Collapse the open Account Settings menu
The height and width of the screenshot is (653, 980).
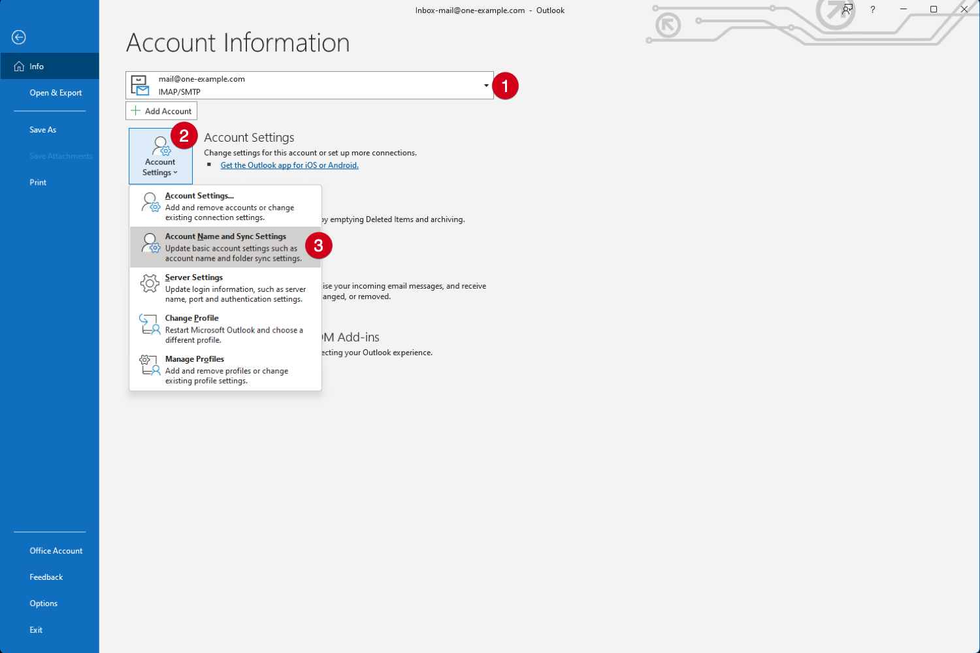click(161, 156)
